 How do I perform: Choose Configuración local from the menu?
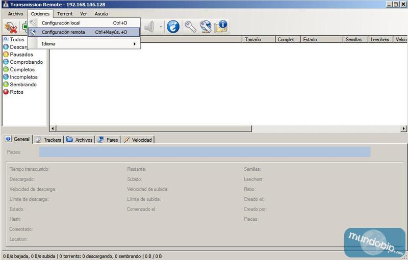84,23
